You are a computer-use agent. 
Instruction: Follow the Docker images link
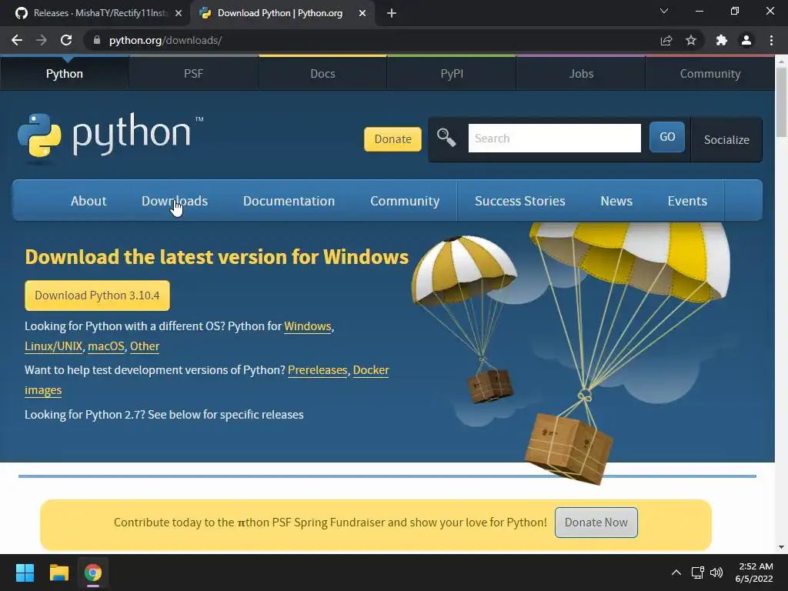(x=371, y=370)
